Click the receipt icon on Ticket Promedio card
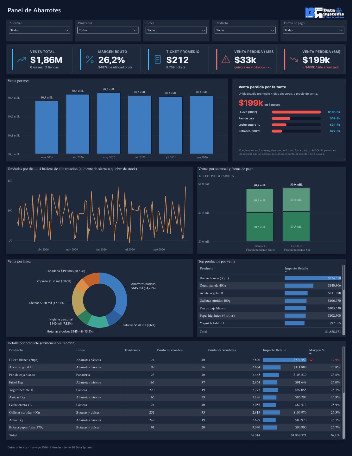The width and height of the screenshot is (352, 456). [x=158, y=59]
